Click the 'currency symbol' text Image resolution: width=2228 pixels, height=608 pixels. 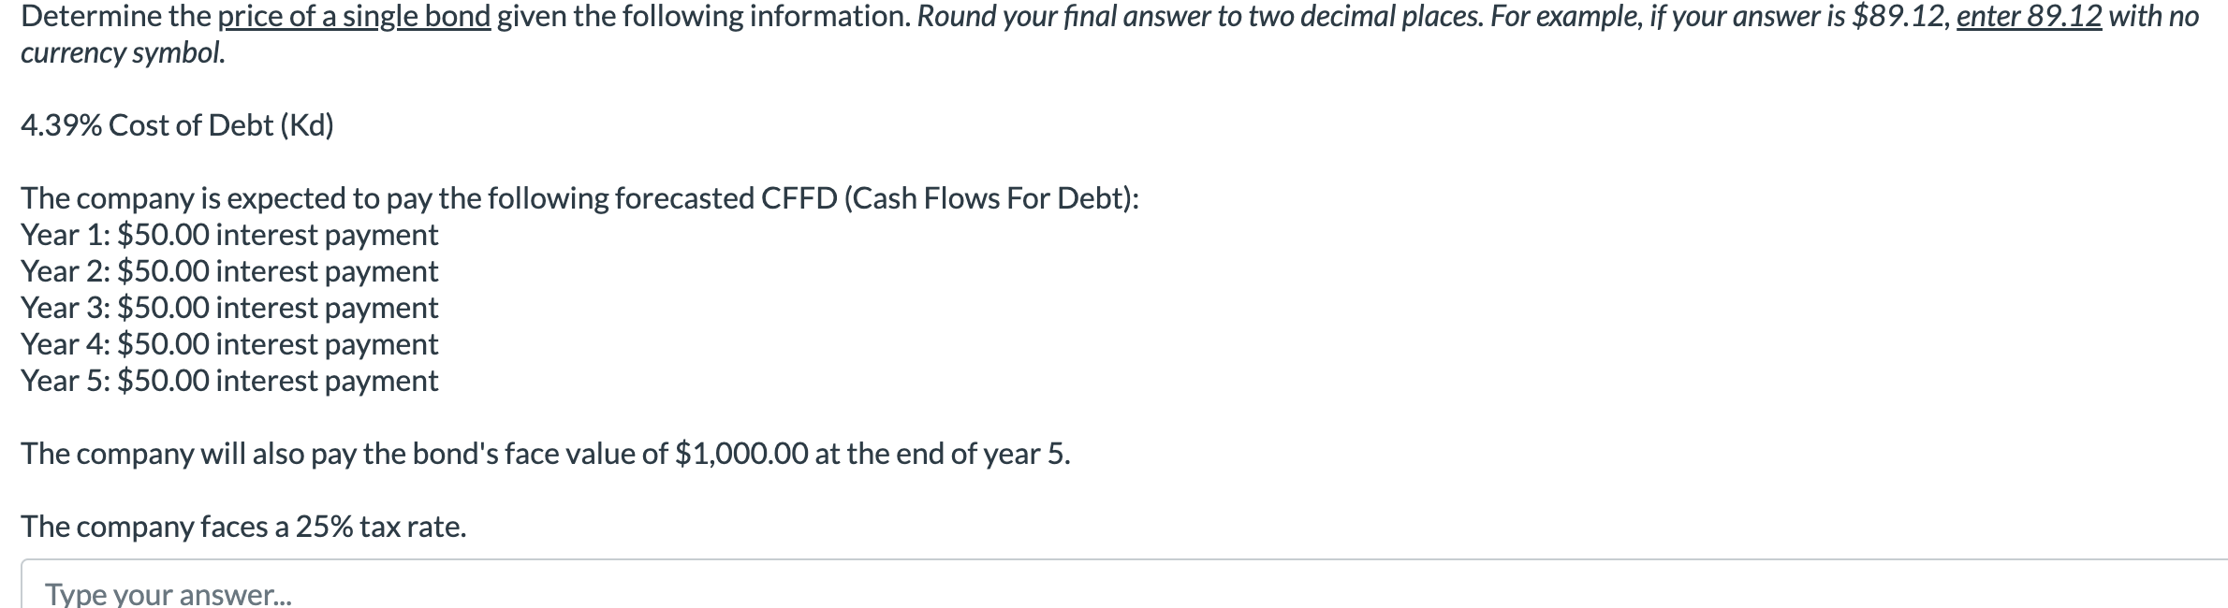pos(121,53)
